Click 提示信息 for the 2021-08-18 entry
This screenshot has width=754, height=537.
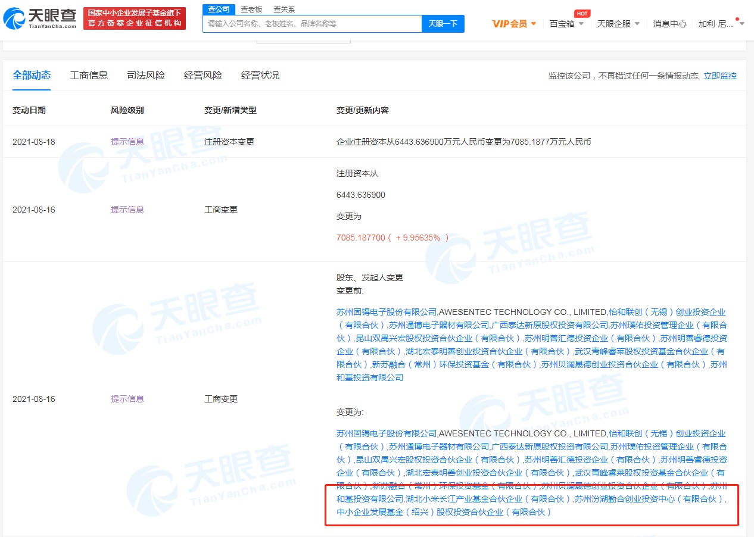127,142
